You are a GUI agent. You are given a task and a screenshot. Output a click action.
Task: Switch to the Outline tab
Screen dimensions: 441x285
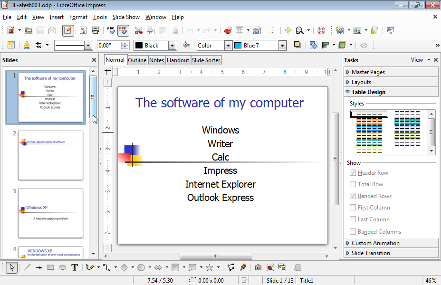pos(137,60)
